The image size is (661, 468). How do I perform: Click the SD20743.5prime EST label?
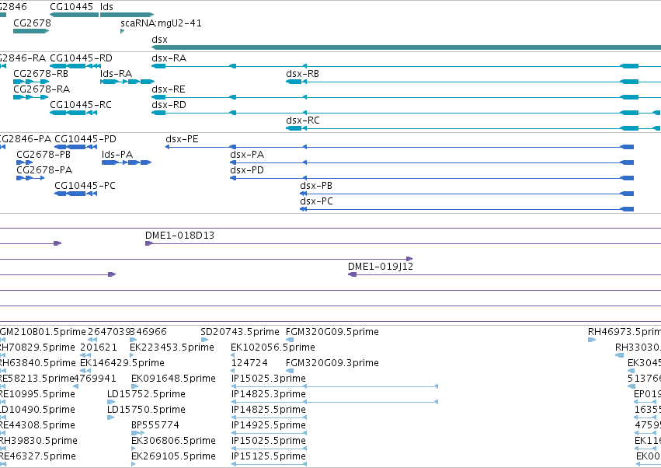point(240,332)
